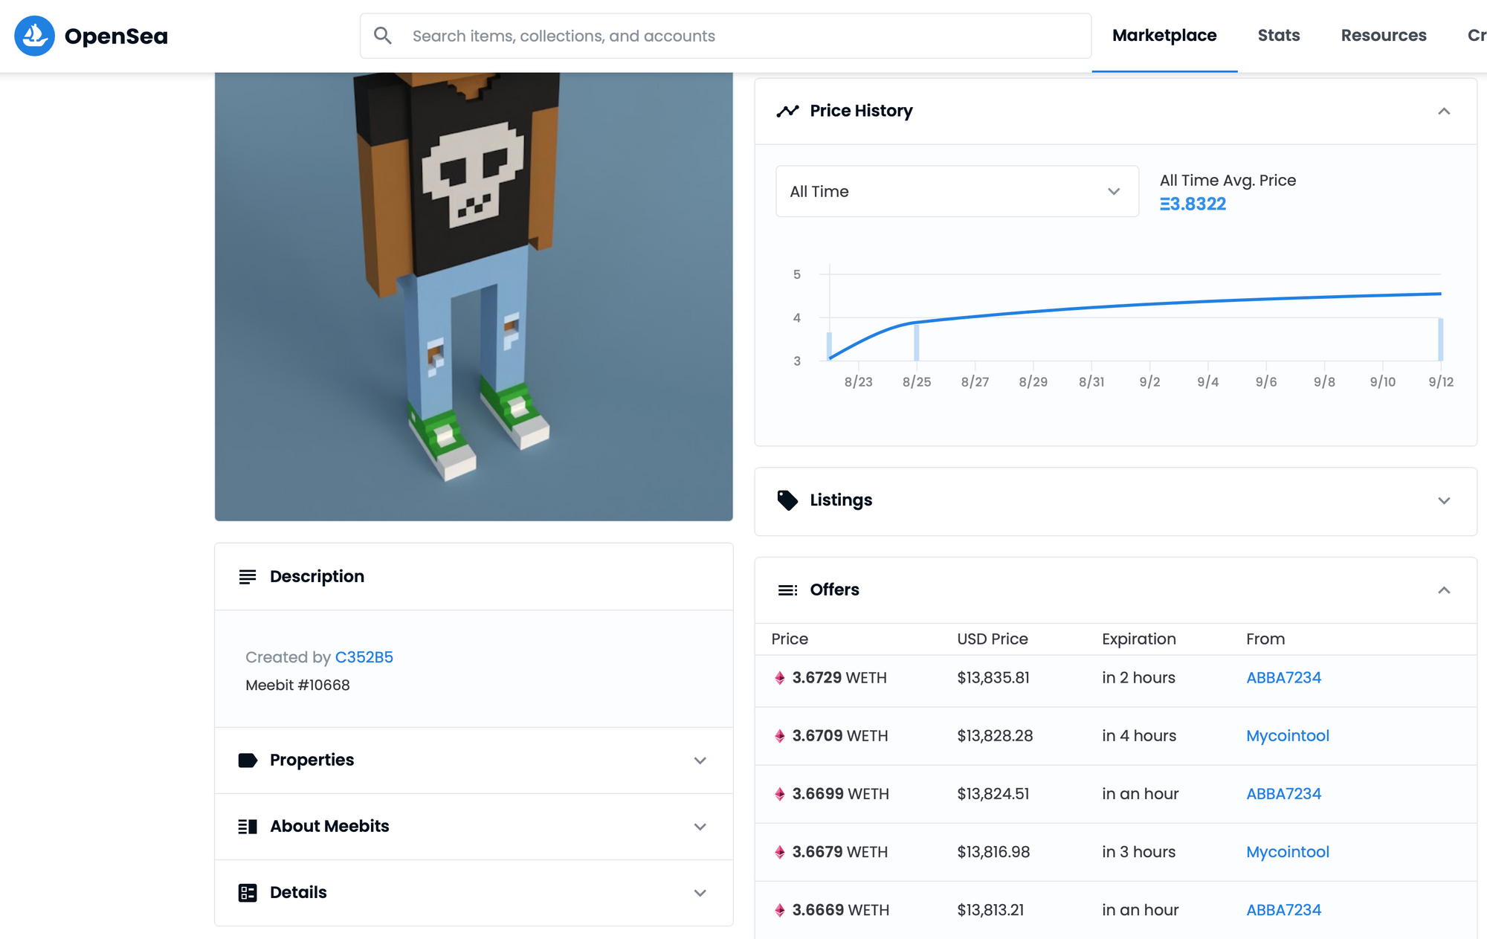The height and width of the screenshot is (939, 1487).
Task: Click the About Meebits panel icon
Action: 248,827
